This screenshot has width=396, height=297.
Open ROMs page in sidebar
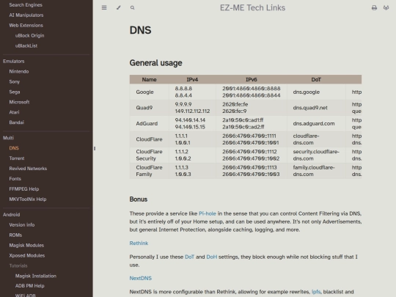(15, 235)
